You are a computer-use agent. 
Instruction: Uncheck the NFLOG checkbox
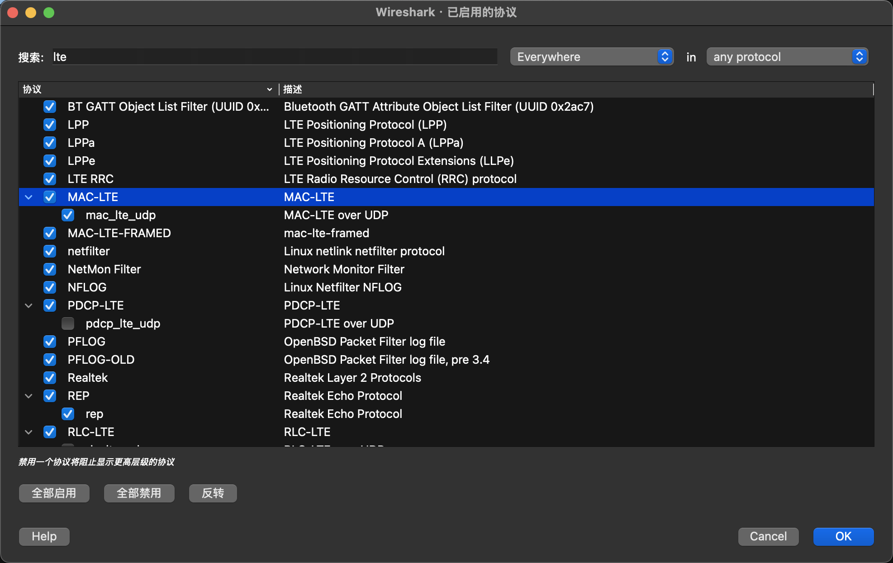click(x=50, y=287)
